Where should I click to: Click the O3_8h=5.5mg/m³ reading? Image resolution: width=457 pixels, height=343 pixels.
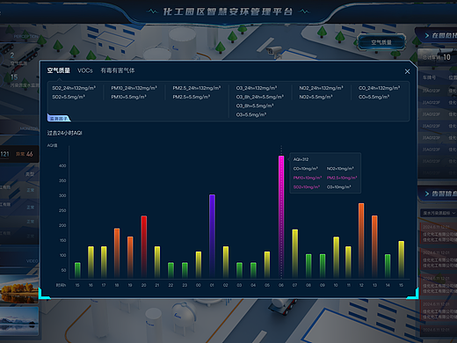(x=255, y=106)
